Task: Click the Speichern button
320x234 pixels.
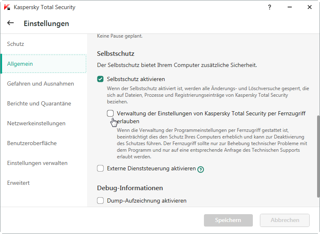Action: pos(228,220)
